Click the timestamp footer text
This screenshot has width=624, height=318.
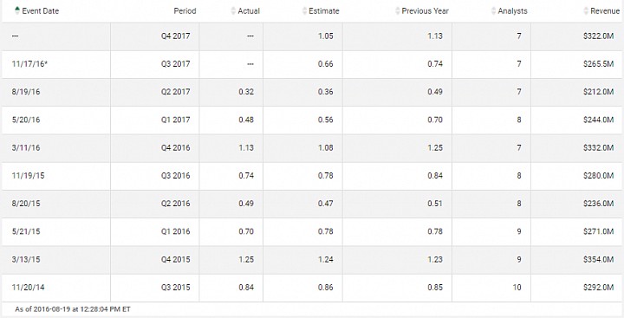tap(73, 308)
